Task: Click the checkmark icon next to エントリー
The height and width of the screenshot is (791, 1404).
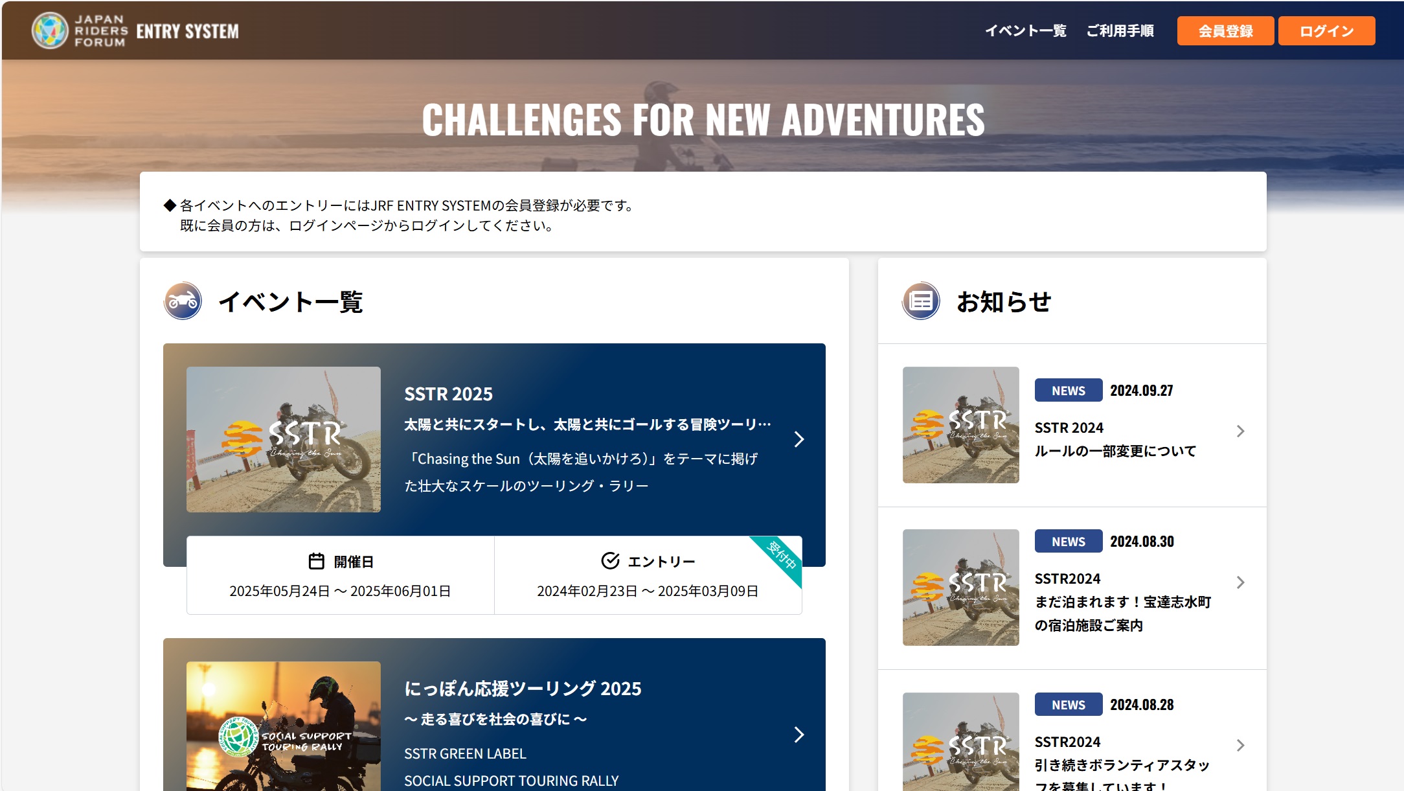Action: pos(610,561)
